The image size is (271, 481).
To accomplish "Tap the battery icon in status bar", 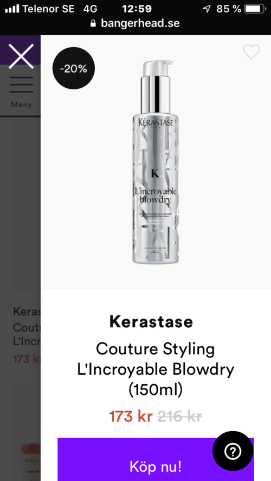I will [255, 9].
